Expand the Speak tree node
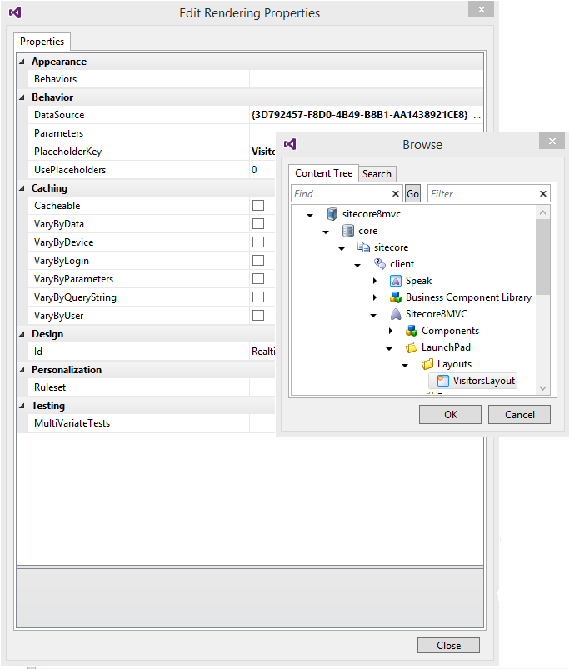The height and width of the screenshot is (669, 569). [375, 281]
